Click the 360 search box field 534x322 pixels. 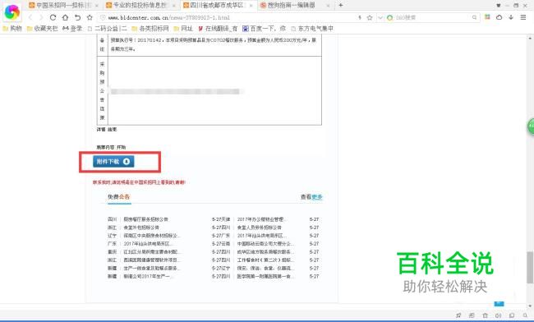432,17
